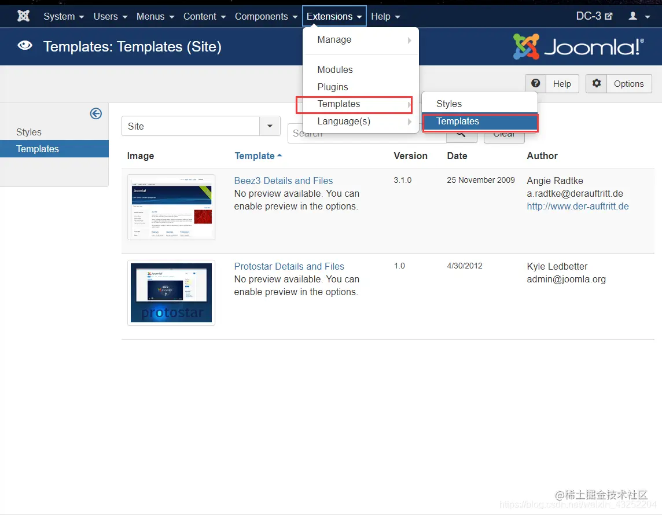The width and height of the screenshot is (662, 515).
Task: Click the Date column header
Action: click(x=457, y=156)
